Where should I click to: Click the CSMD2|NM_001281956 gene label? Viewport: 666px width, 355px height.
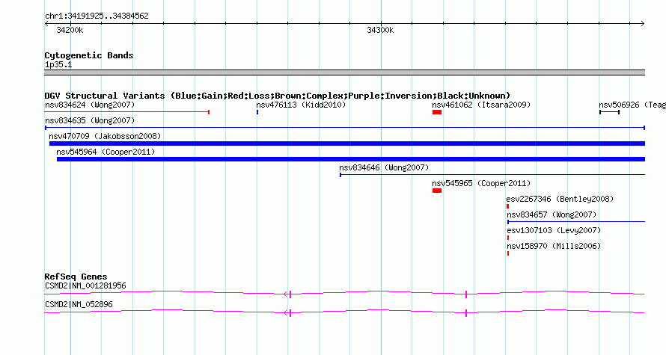coord(85,285)
